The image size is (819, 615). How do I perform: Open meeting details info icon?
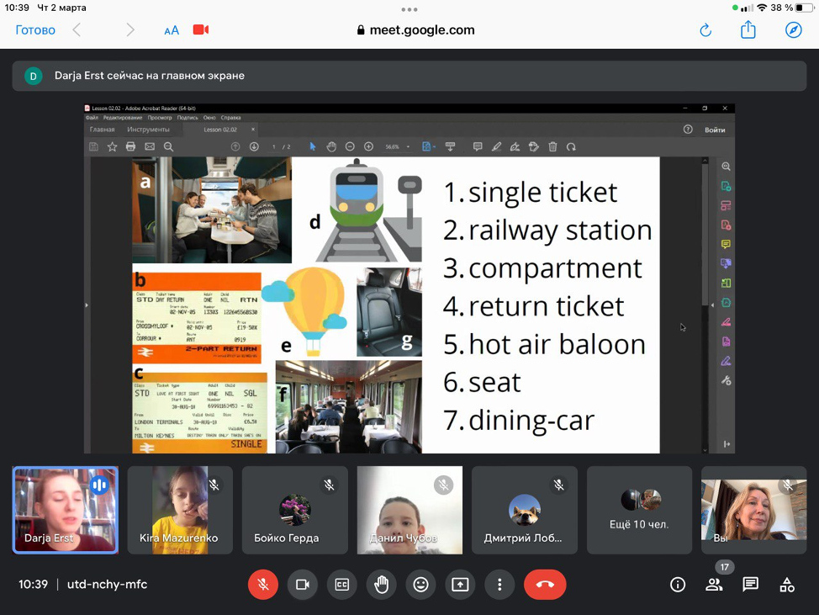click(678, 585)
